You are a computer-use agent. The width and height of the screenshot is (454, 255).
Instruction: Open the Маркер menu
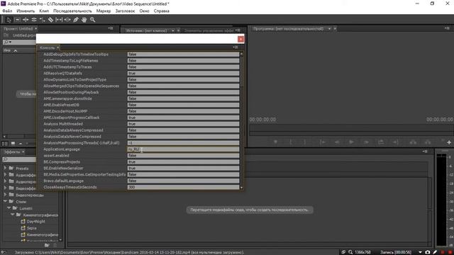[x=104, y=11]
